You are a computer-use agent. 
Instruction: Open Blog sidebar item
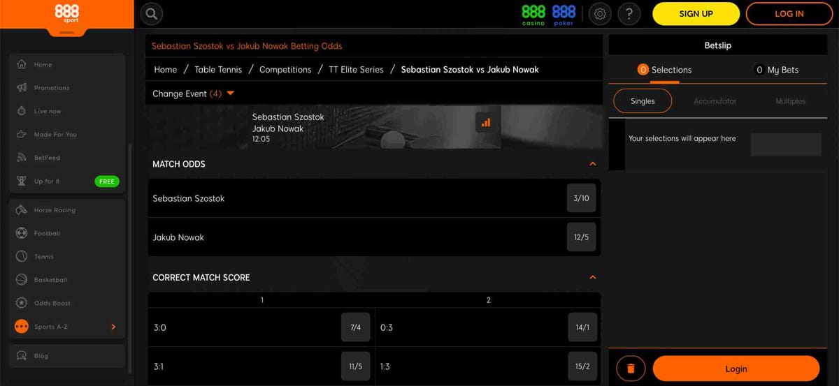[x=67, y=356]
